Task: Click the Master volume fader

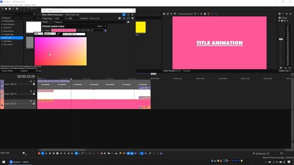Action: (x=281, y=39)
